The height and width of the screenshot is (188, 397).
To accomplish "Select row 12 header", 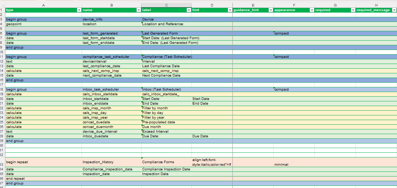I will [x=2, y=61].
